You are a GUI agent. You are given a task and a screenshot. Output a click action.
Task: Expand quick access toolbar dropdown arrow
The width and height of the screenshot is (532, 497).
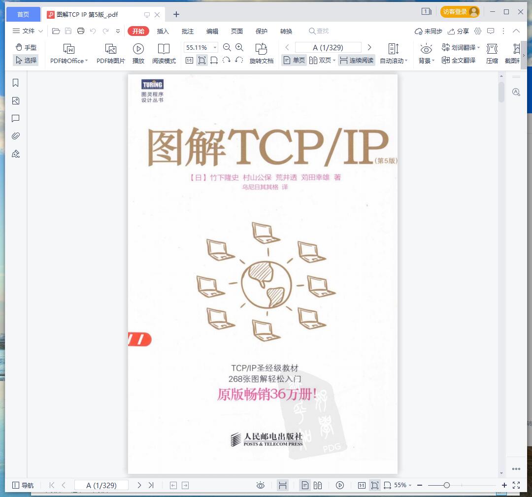(x=118, y=31)
